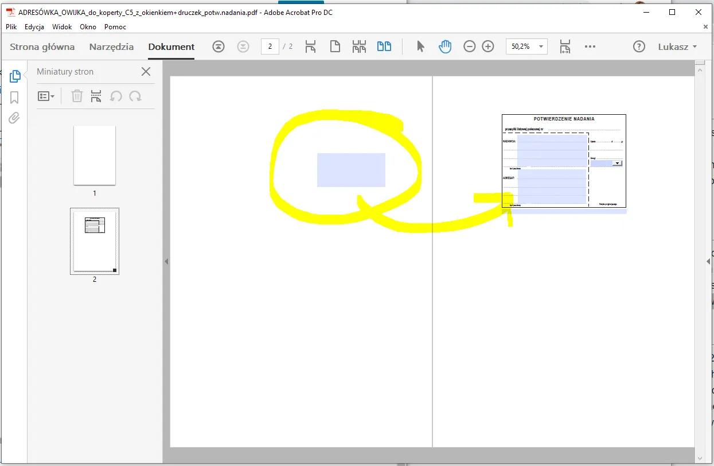This screenshot has width=714, height=466.
Task: Rotate pages clockwise in thumbnails panel
Action: coord(135,96)
